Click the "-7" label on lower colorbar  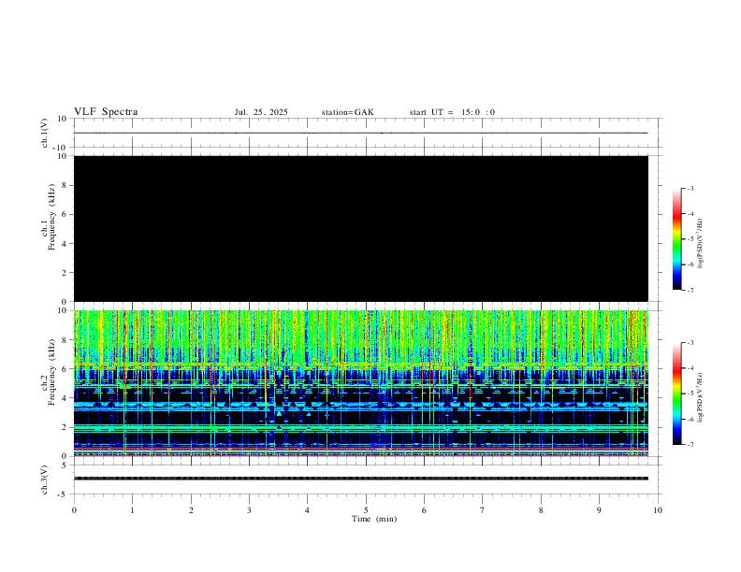coord(690,445)
